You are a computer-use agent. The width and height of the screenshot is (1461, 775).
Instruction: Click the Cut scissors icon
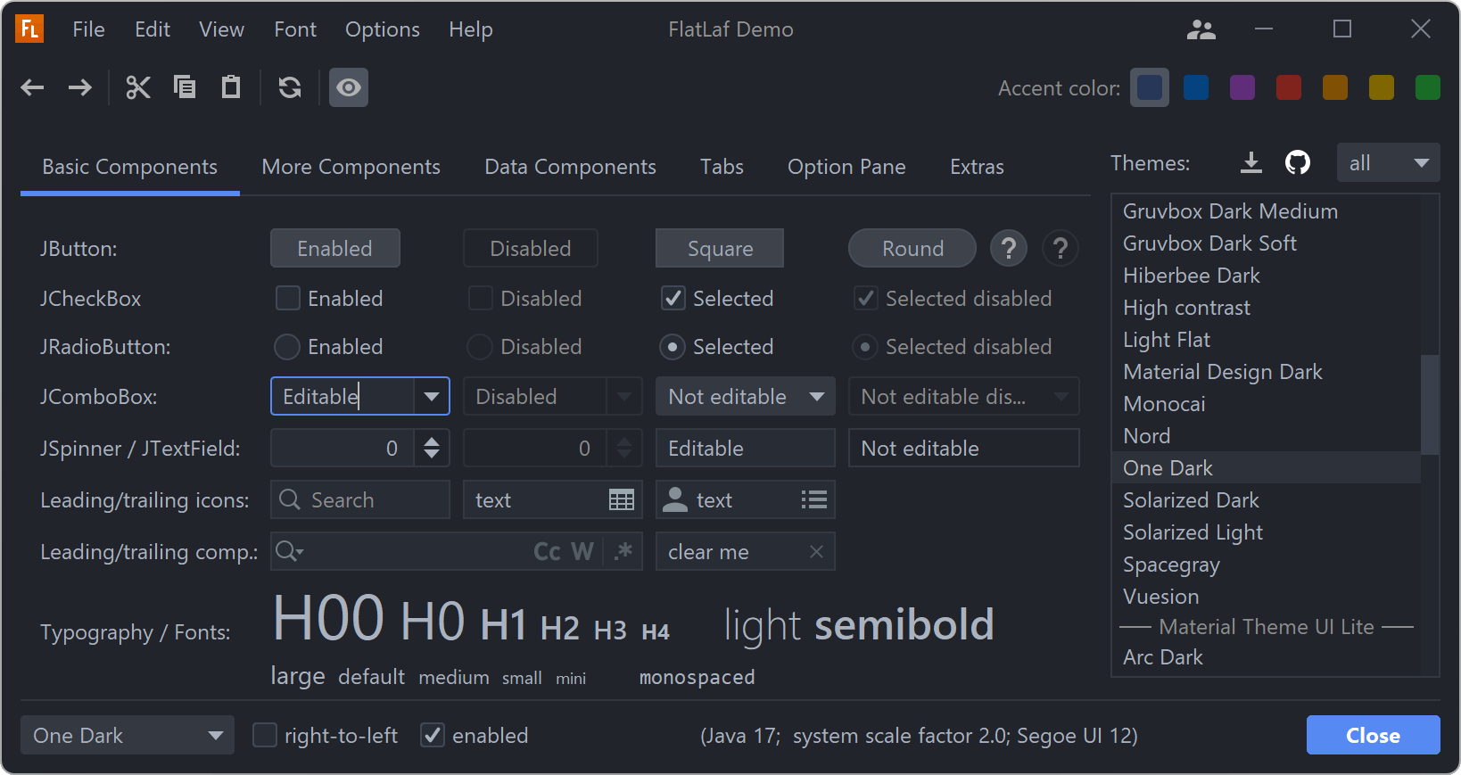tap(138, 87)
